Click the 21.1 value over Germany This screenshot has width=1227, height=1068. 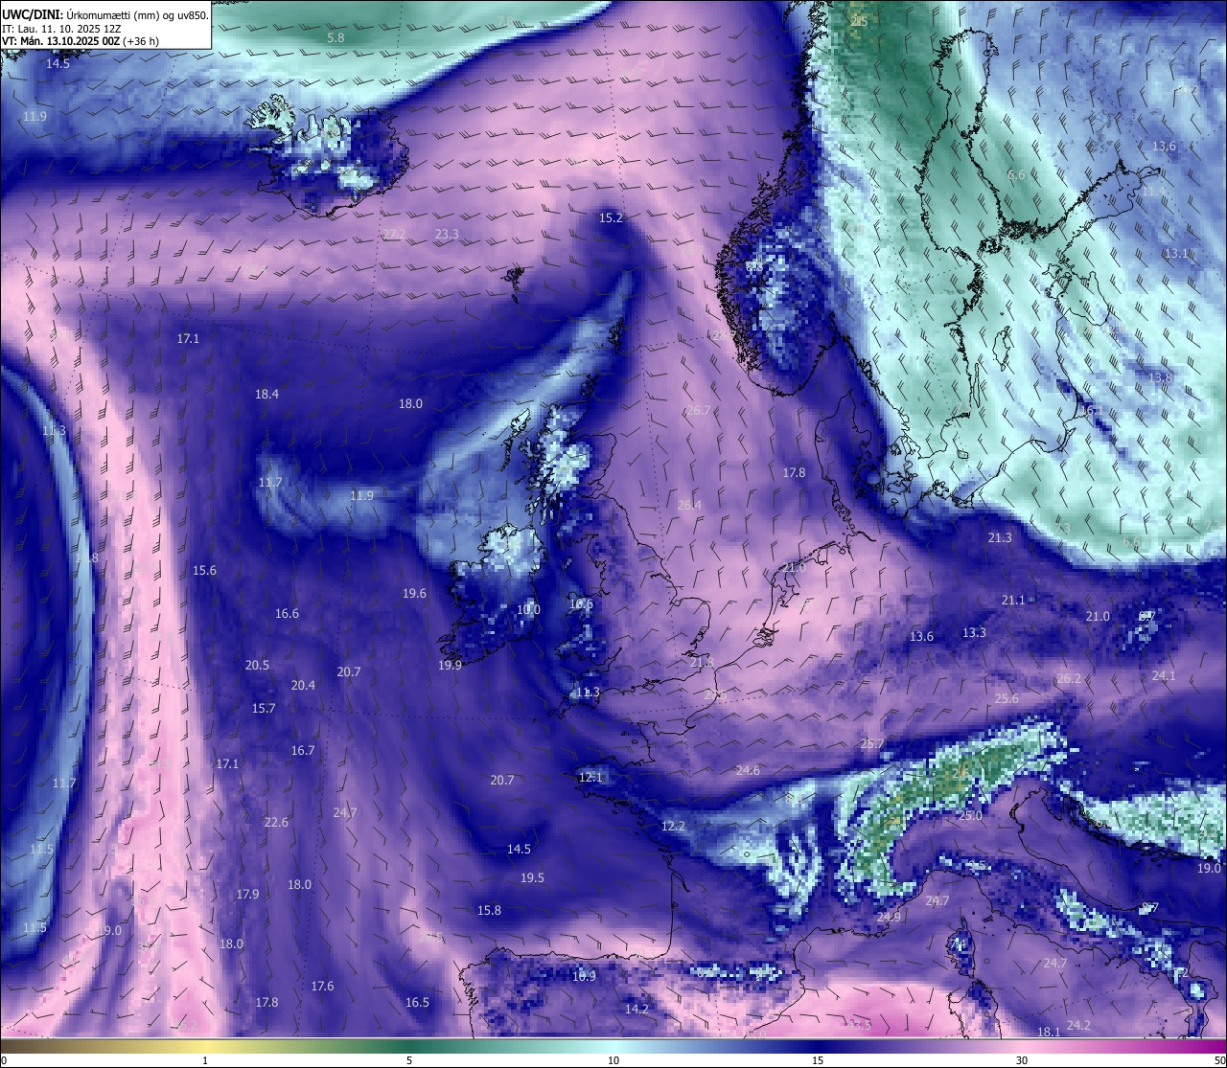point(1013,600)
